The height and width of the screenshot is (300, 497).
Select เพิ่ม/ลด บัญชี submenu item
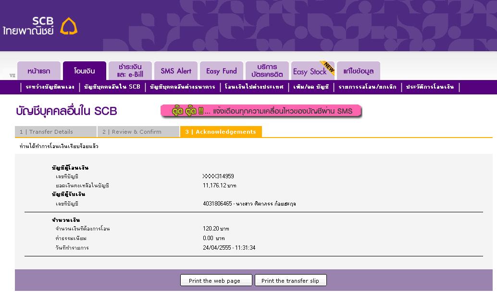click(x=311, y=87)
